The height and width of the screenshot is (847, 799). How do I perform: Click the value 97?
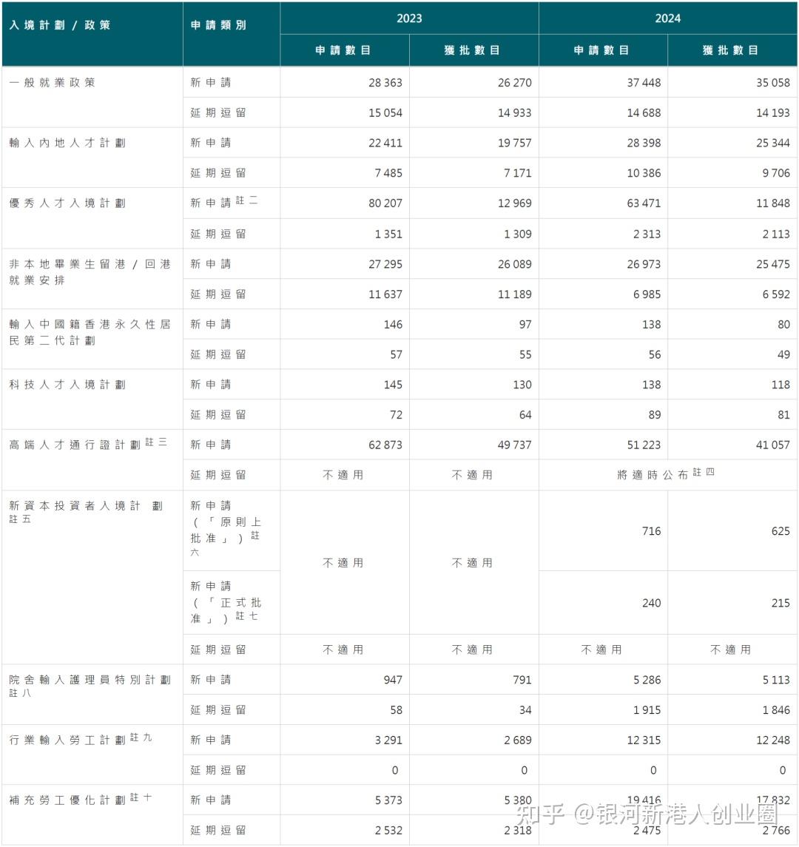click(525, 325)
